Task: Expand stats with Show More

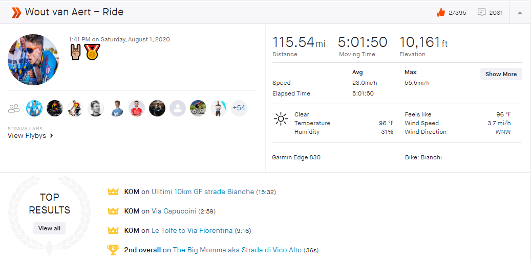Action: (x=501, y=74)
